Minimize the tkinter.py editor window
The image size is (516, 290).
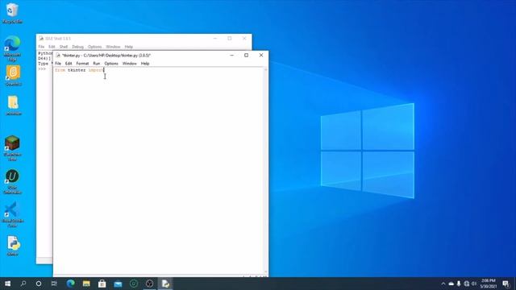[231, 56]
